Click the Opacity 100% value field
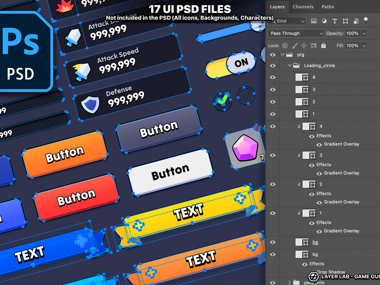This screenshot has height=285, width=380. pyautogui.click(x=352, y=33)
